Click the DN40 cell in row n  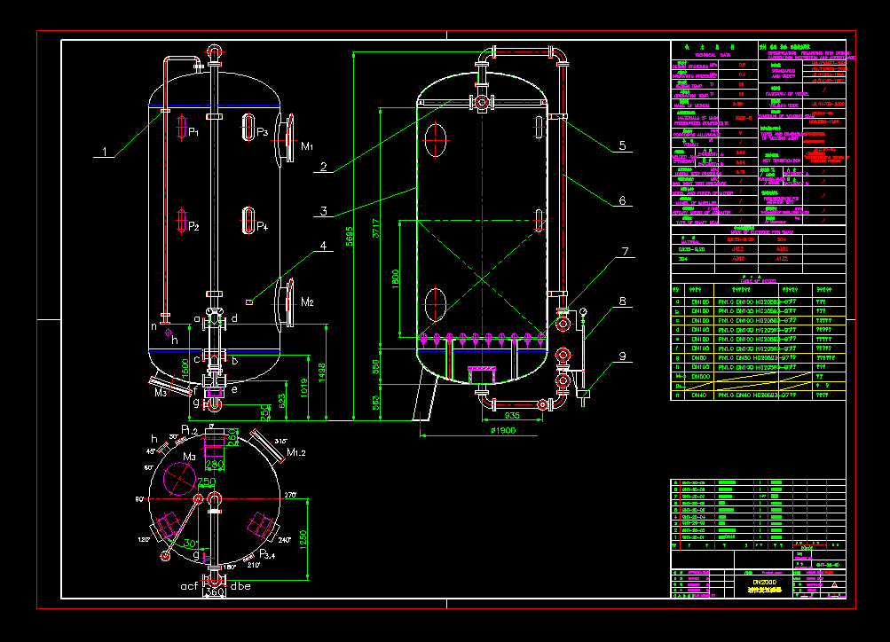(x=699, y=395)
